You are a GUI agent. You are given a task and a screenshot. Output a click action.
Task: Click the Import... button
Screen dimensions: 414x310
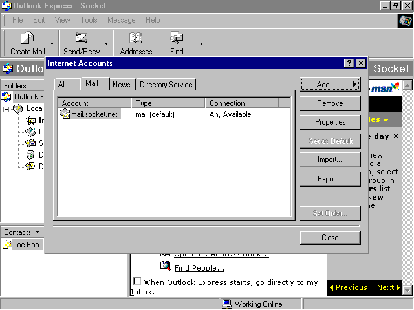pyautogui.click(x=330, y=160)
